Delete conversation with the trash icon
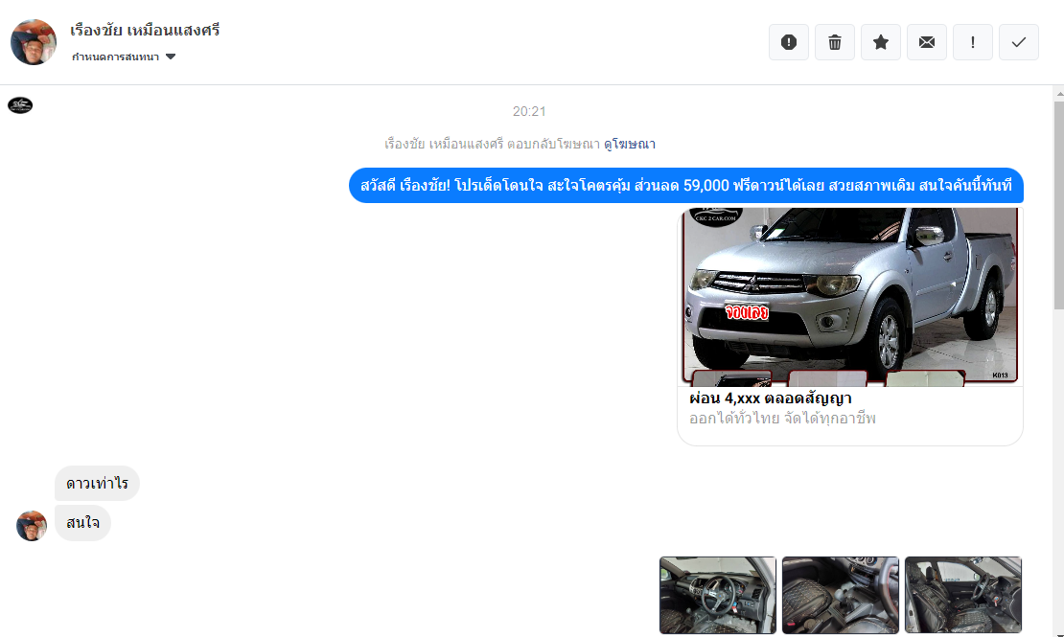 (x=835, y=42)
